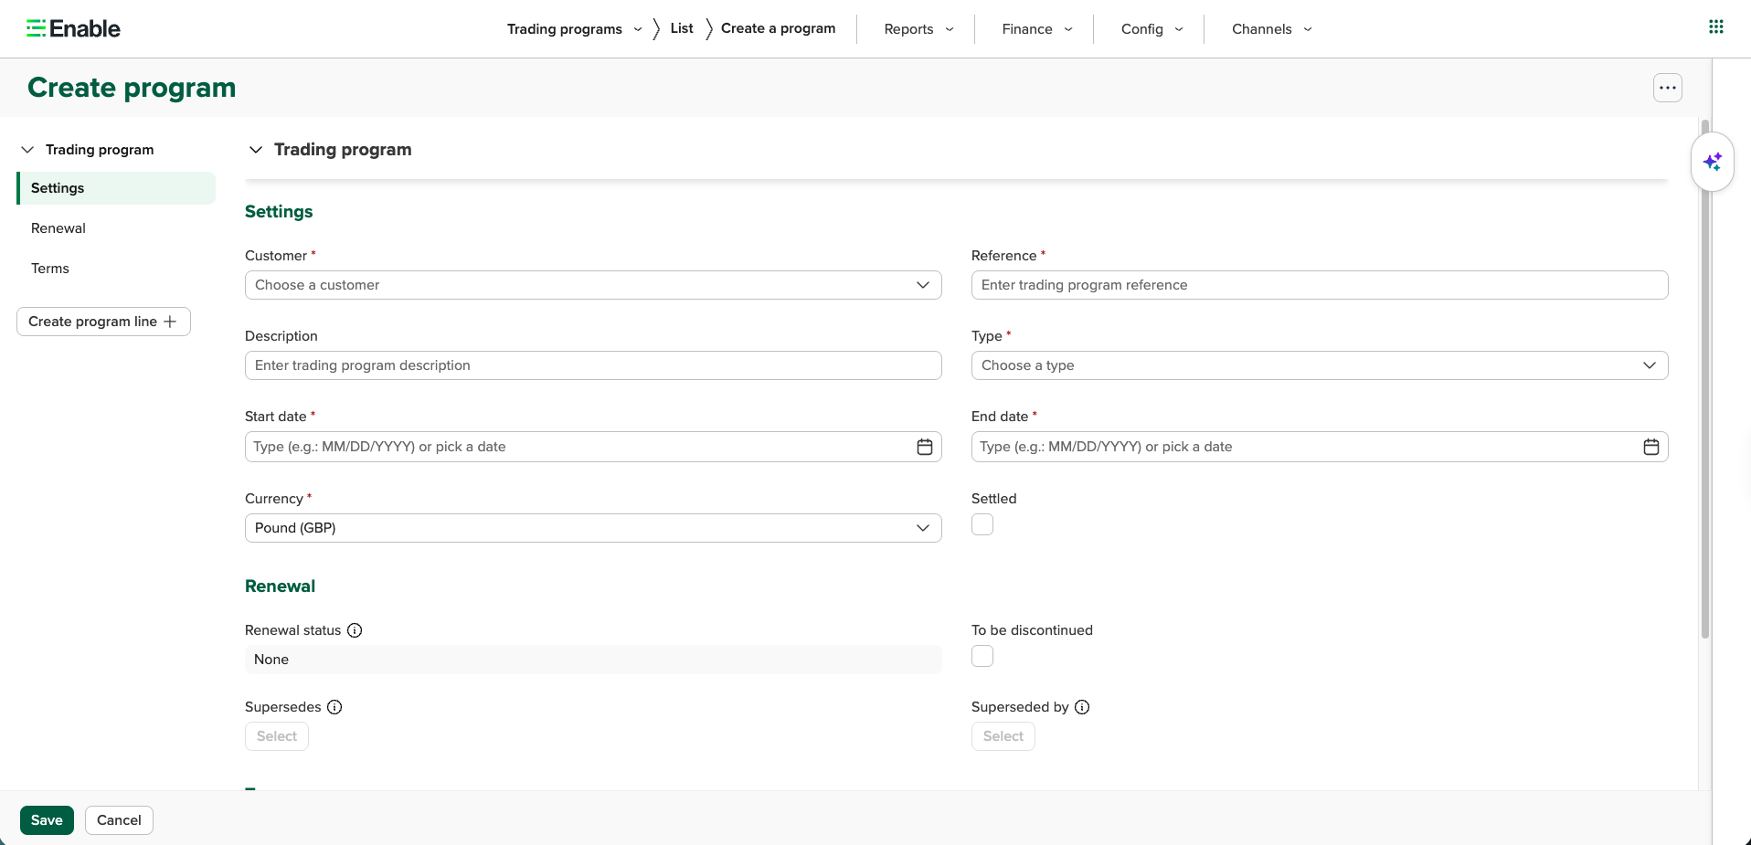The image size is (1751, 845).
Task: Click the vertical form scrollbar
Action: (1705, 379)
